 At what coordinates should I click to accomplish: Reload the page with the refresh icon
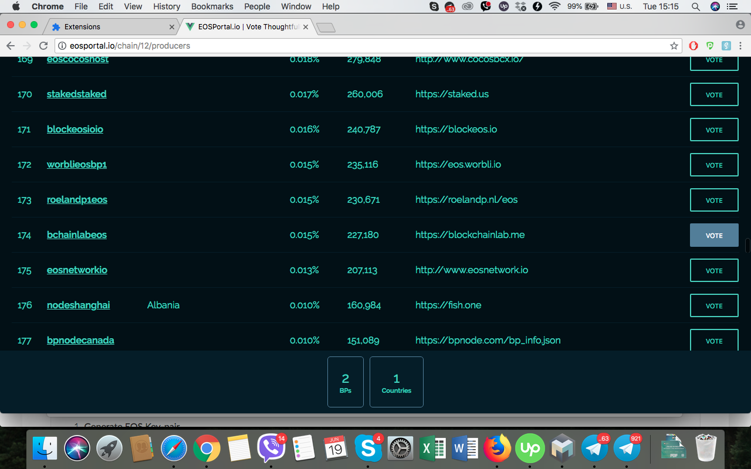(x=43, y=46)
